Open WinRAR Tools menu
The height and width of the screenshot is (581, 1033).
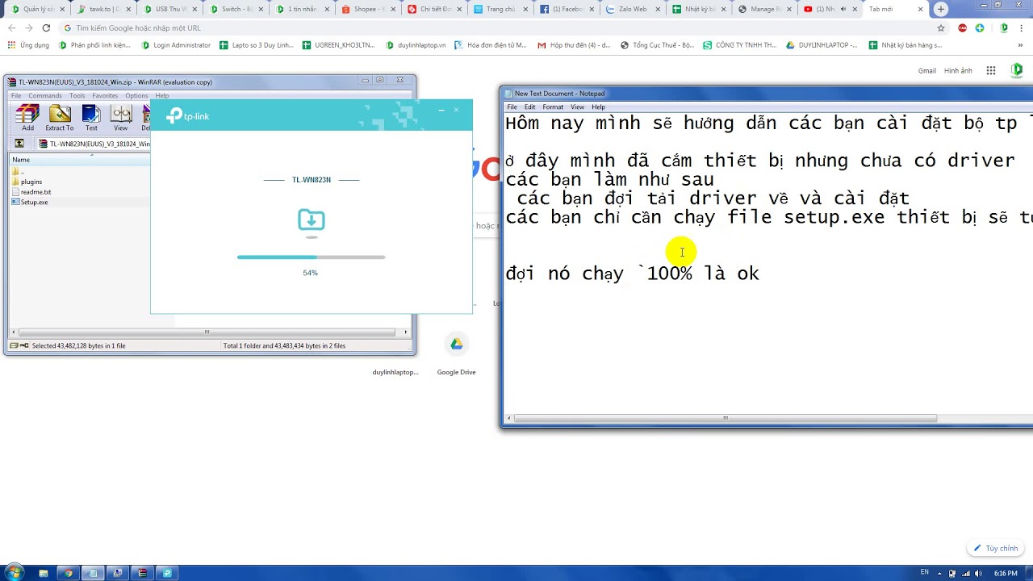77,96
